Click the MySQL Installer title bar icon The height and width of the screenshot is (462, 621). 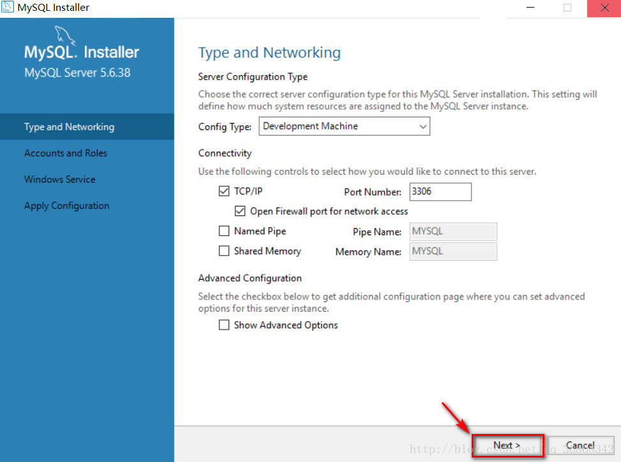[7, 7]
